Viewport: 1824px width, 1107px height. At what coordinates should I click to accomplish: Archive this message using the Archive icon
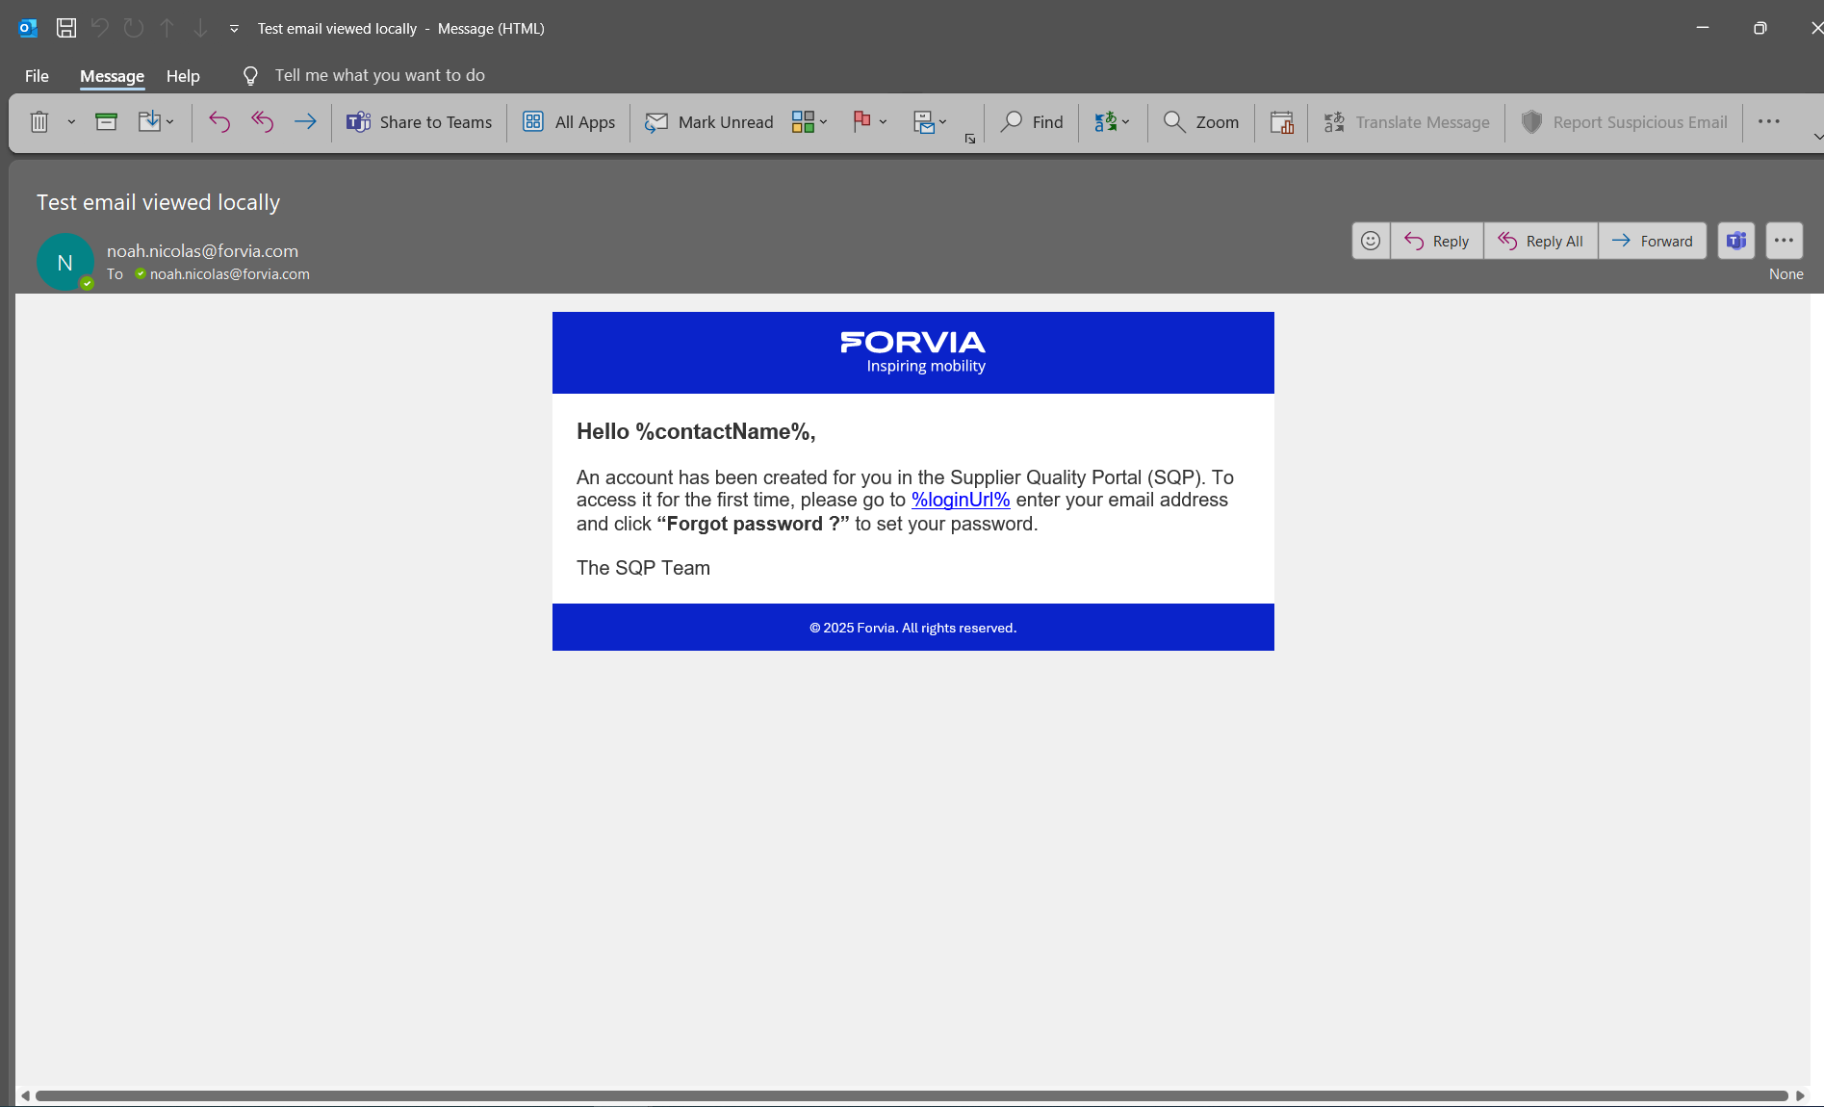106,122
